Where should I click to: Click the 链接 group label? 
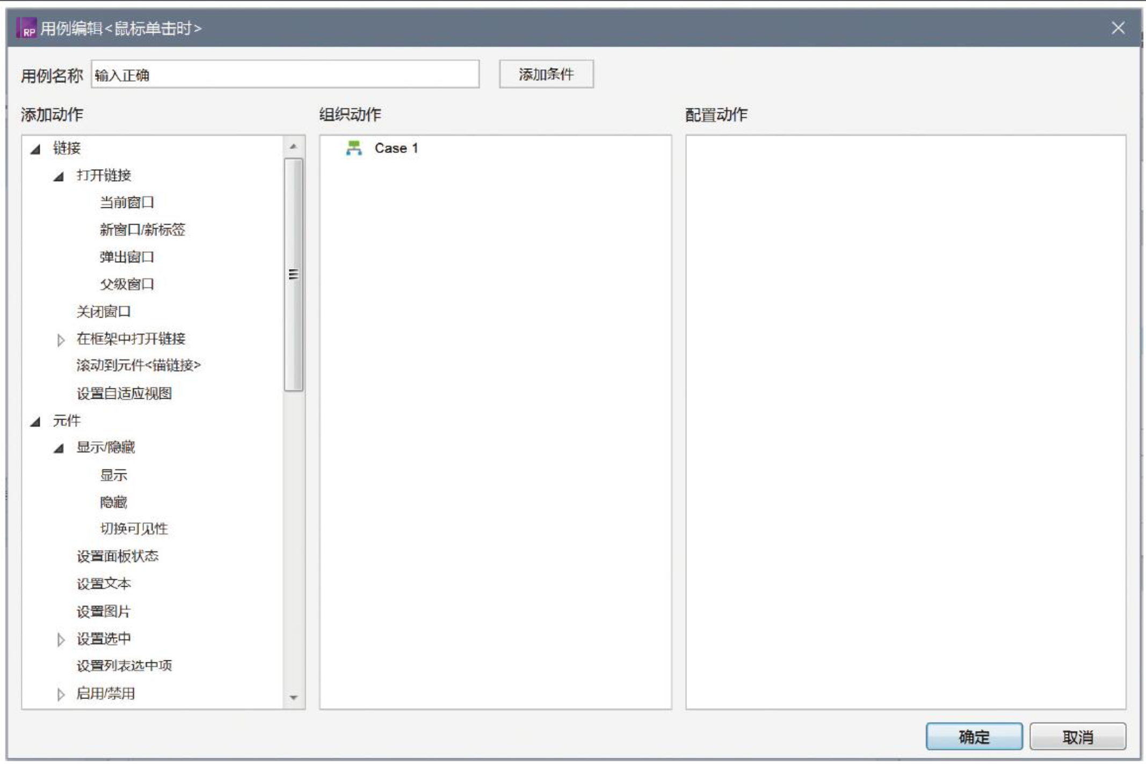tap(67, 148)
